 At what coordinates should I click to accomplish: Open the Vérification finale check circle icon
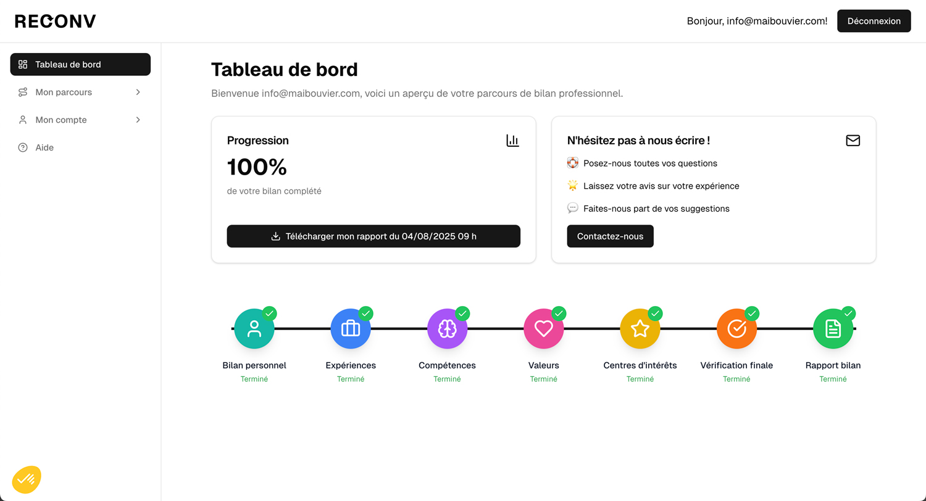click(736, 329)
